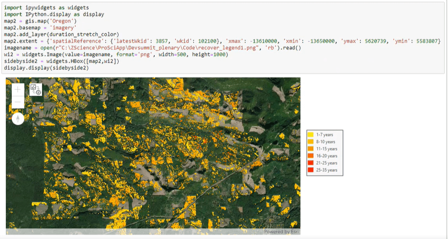This screenshot has width=448, height=239.
Task: Zoom in on the map with plus button
Action: coord(18,90)
